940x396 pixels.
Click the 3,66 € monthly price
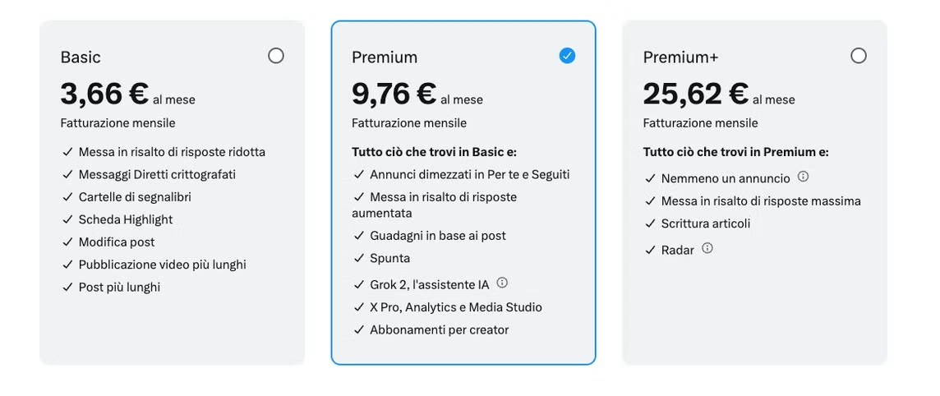point(104,94)
